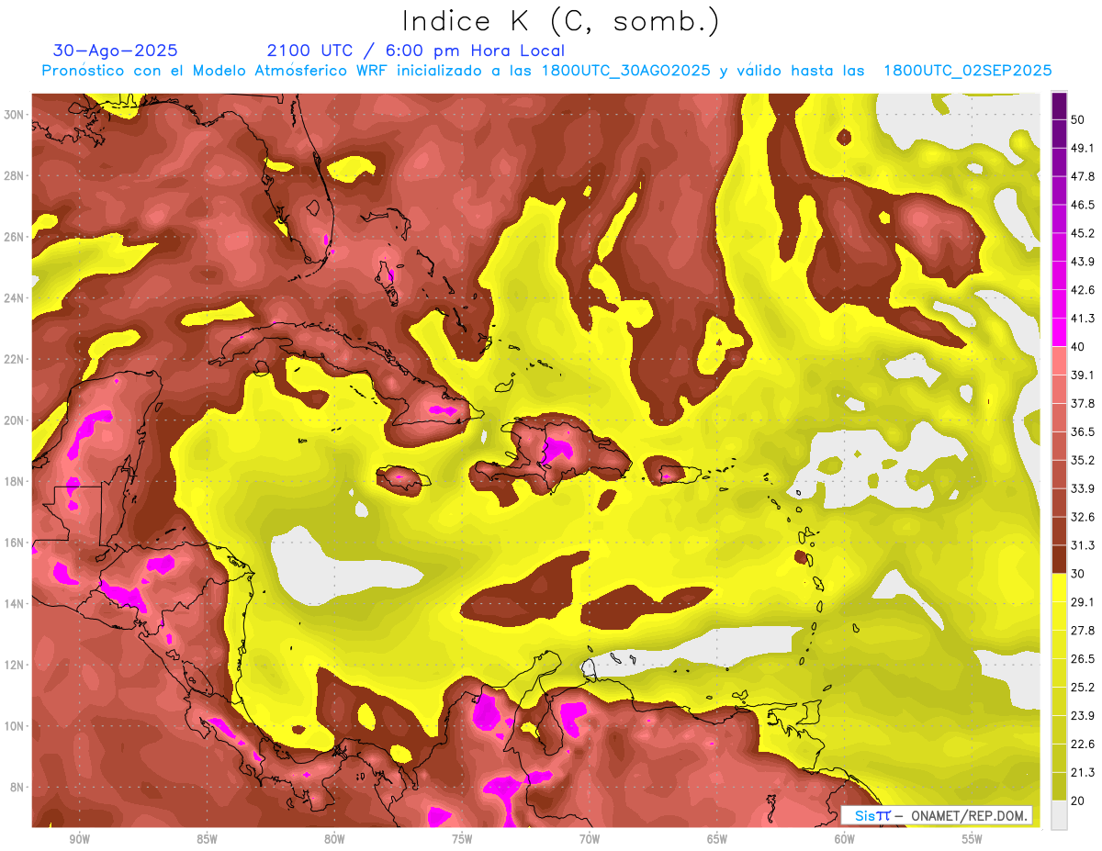Click the color scale value 32.6
Screen dimensions: 1102x851
pyautogui.click(x=1083, y=517)
